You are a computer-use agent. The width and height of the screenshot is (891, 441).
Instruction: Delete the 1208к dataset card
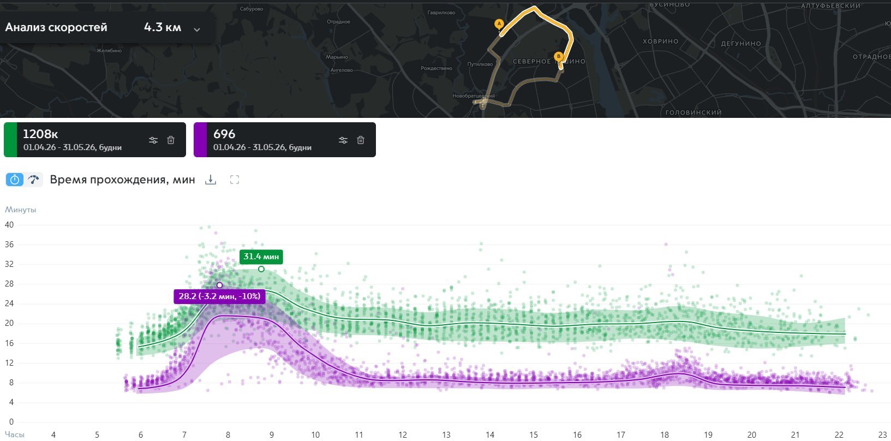[x=171, y=140]
